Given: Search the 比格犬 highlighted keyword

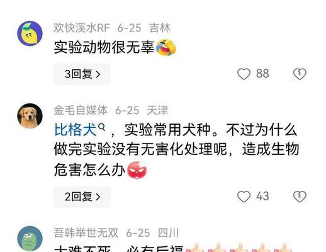Looking at the screenshot, I should point(75,130).
